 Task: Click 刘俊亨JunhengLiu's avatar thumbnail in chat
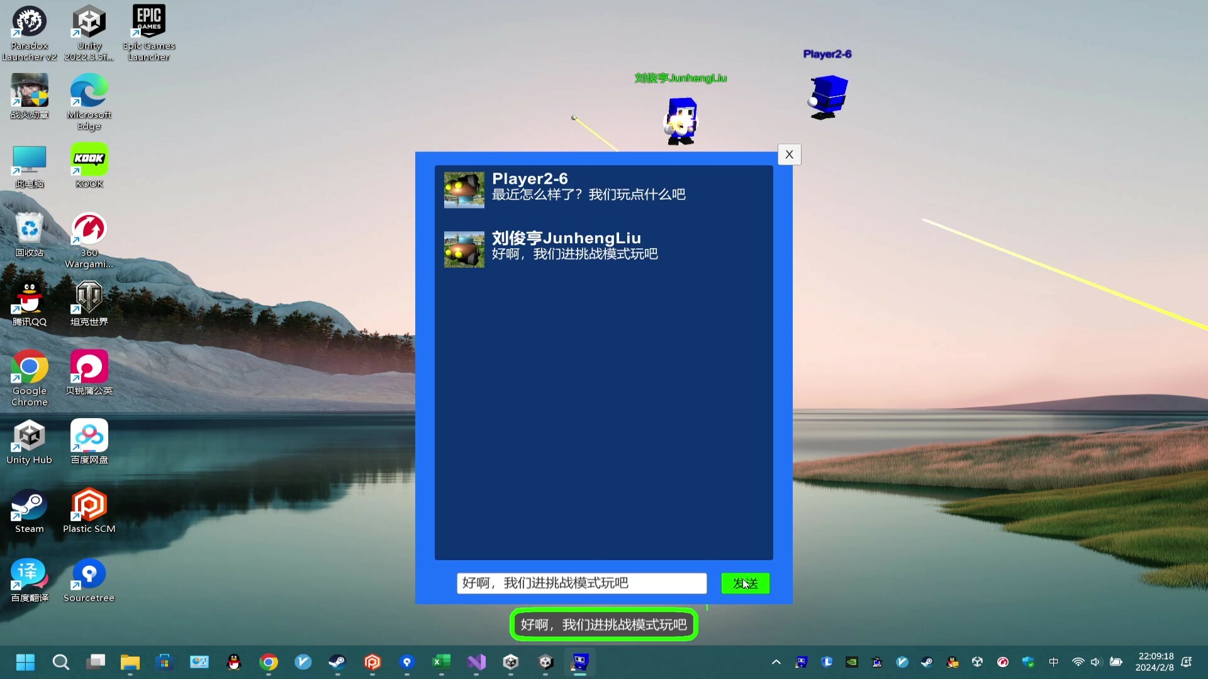(464, 250)
